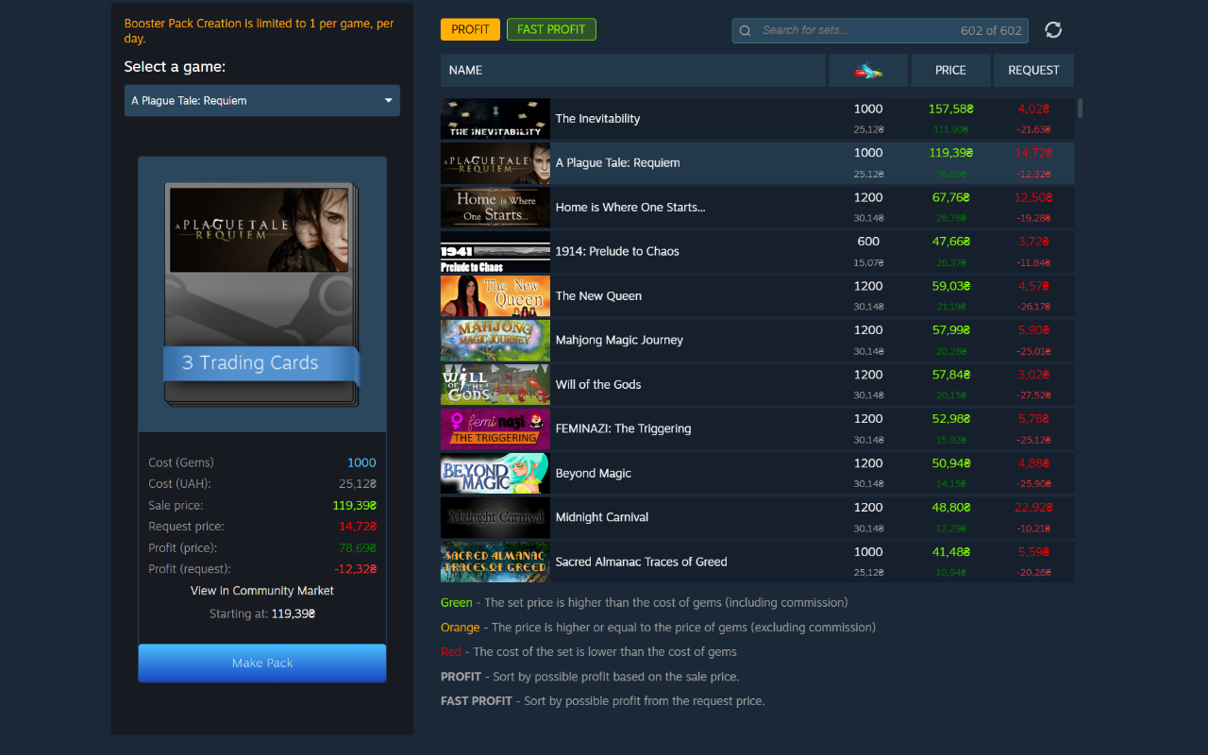Sort sets by the NAME column

click(x=632, y=70)
